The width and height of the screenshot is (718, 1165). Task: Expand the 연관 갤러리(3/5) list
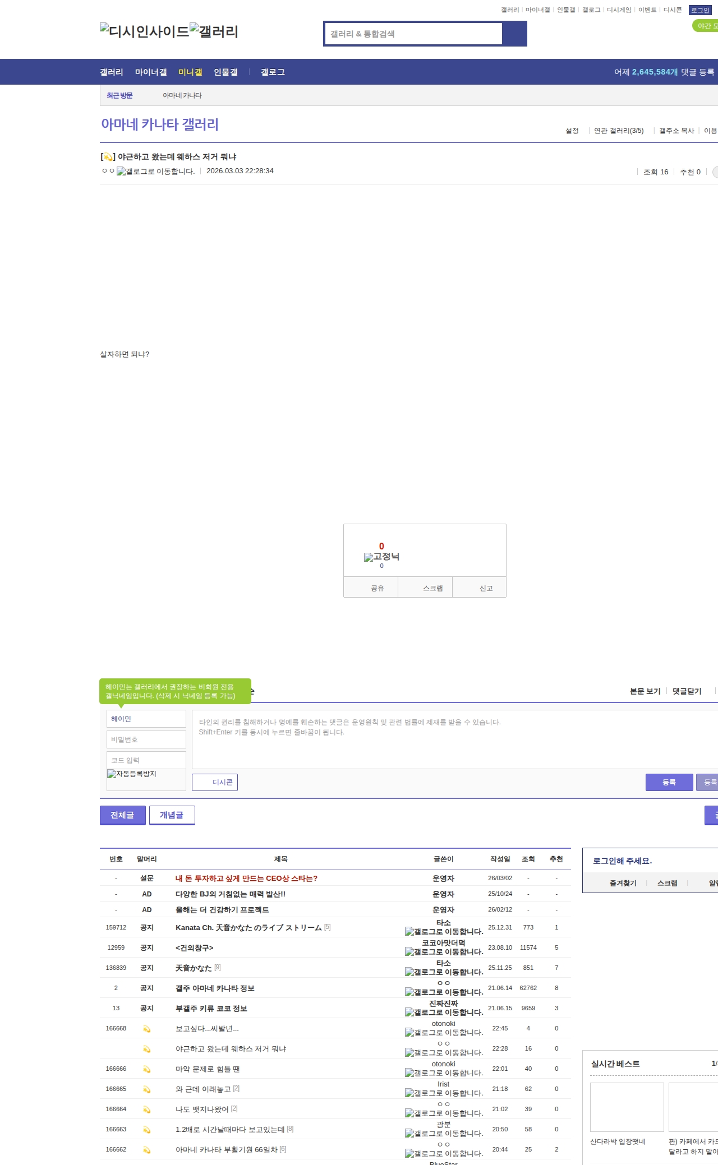pyautogui.click(x=618, y=131)
